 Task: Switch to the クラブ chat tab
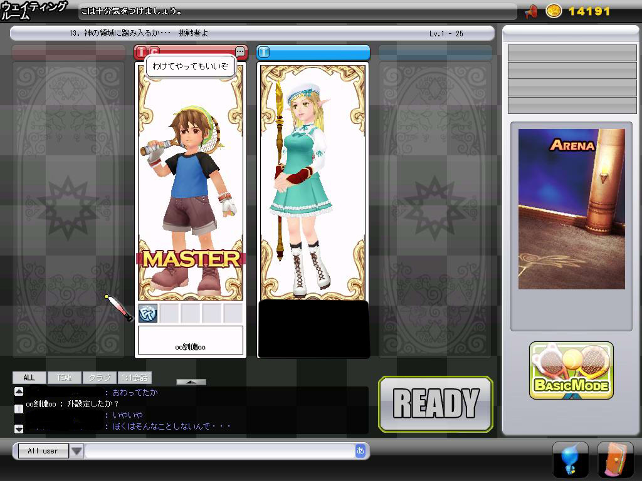tap(99, 378)
